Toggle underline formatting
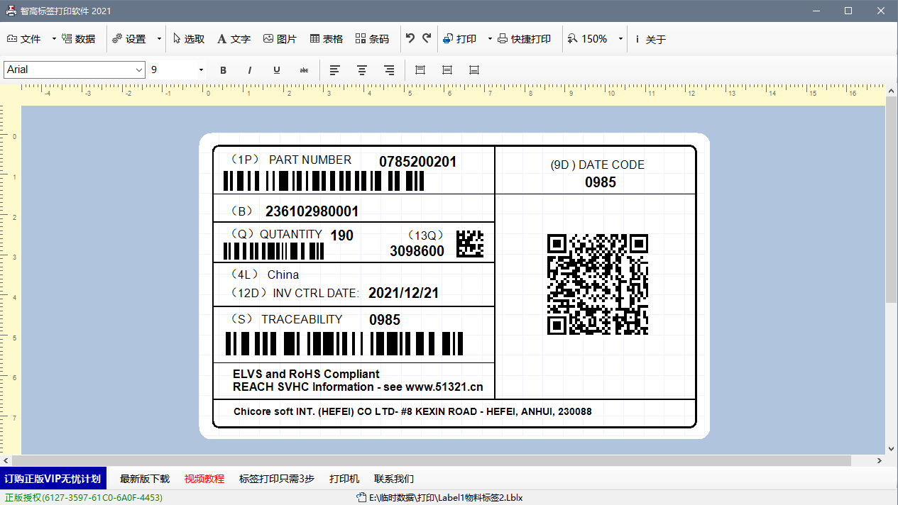Image resolution: width=898 pixels, height=505 pixels. (x=277, y=70)
